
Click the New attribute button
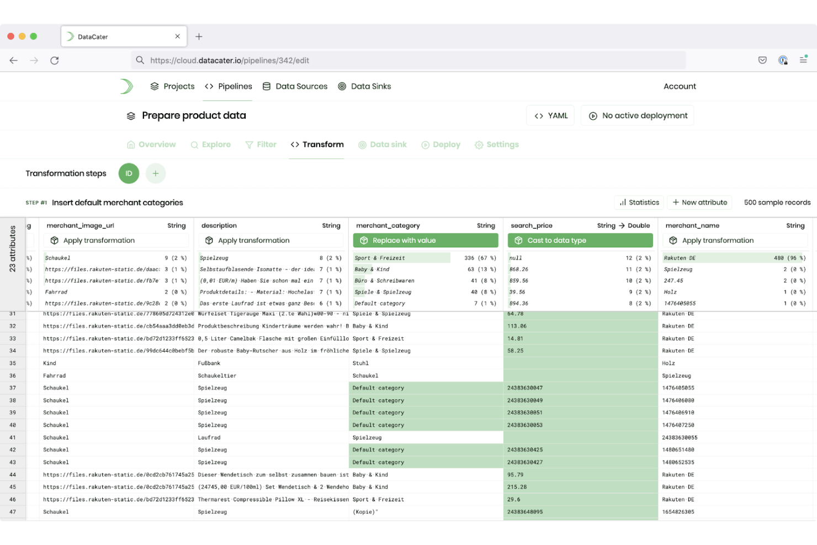pos(699,202)
